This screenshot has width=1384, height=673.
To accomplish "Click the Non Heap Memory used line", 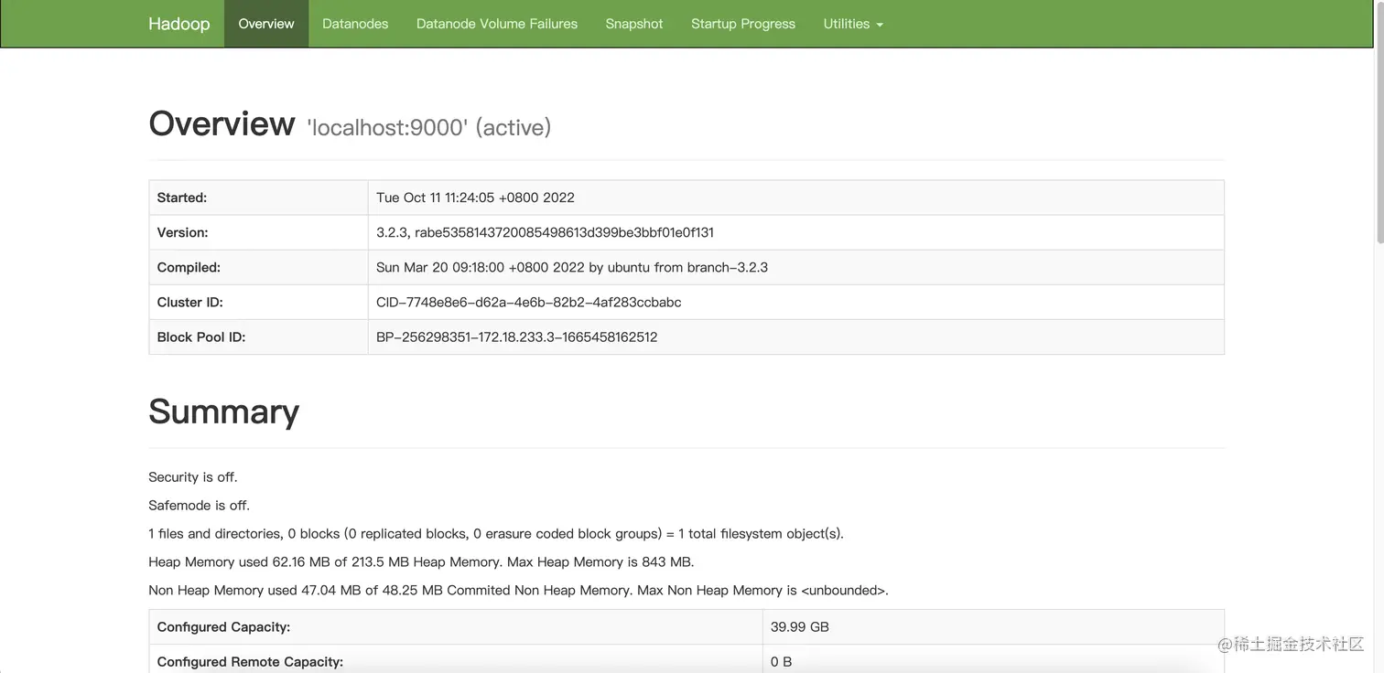I will point(518,591).
